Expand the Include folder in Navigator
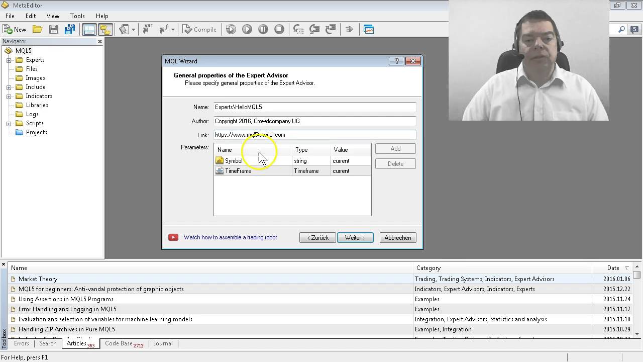Screen dimensions: 643x362 pos(9,87)
